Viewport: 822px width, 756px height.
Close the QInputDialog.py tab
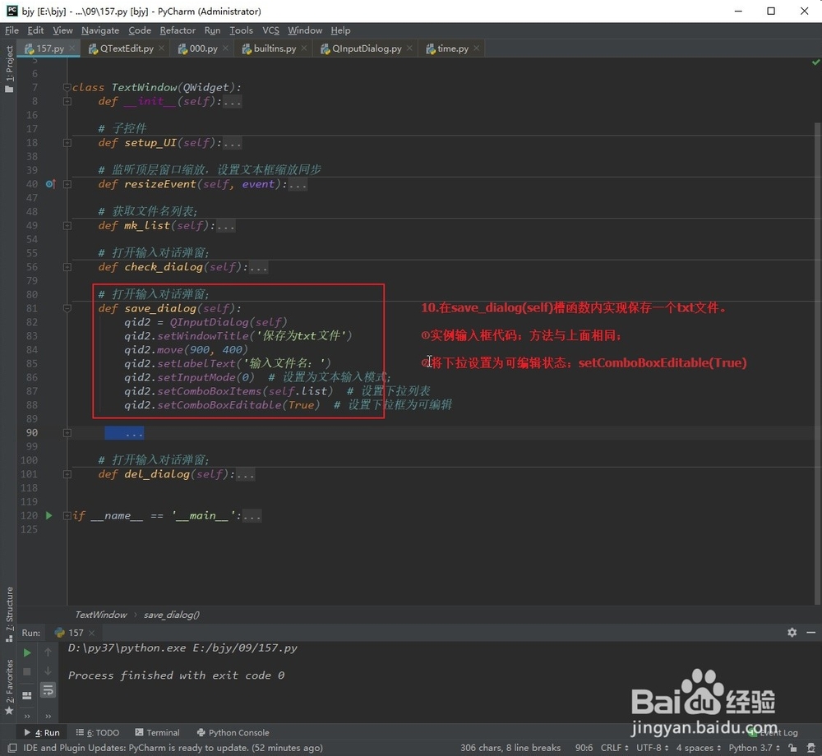[x=409, y=48]
